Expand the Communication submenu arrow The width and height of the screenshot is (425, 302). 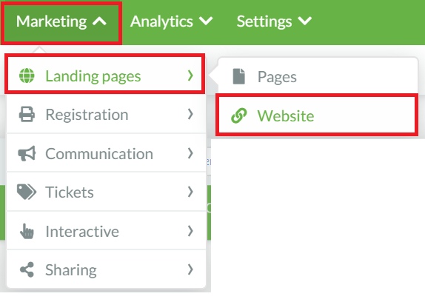190,153
